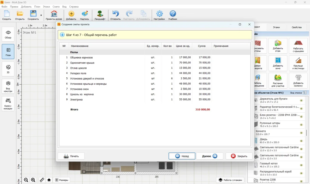The image size is (310, 184).
Task: Hide the Газовый котел object
Action: click(x=301, y=165)
